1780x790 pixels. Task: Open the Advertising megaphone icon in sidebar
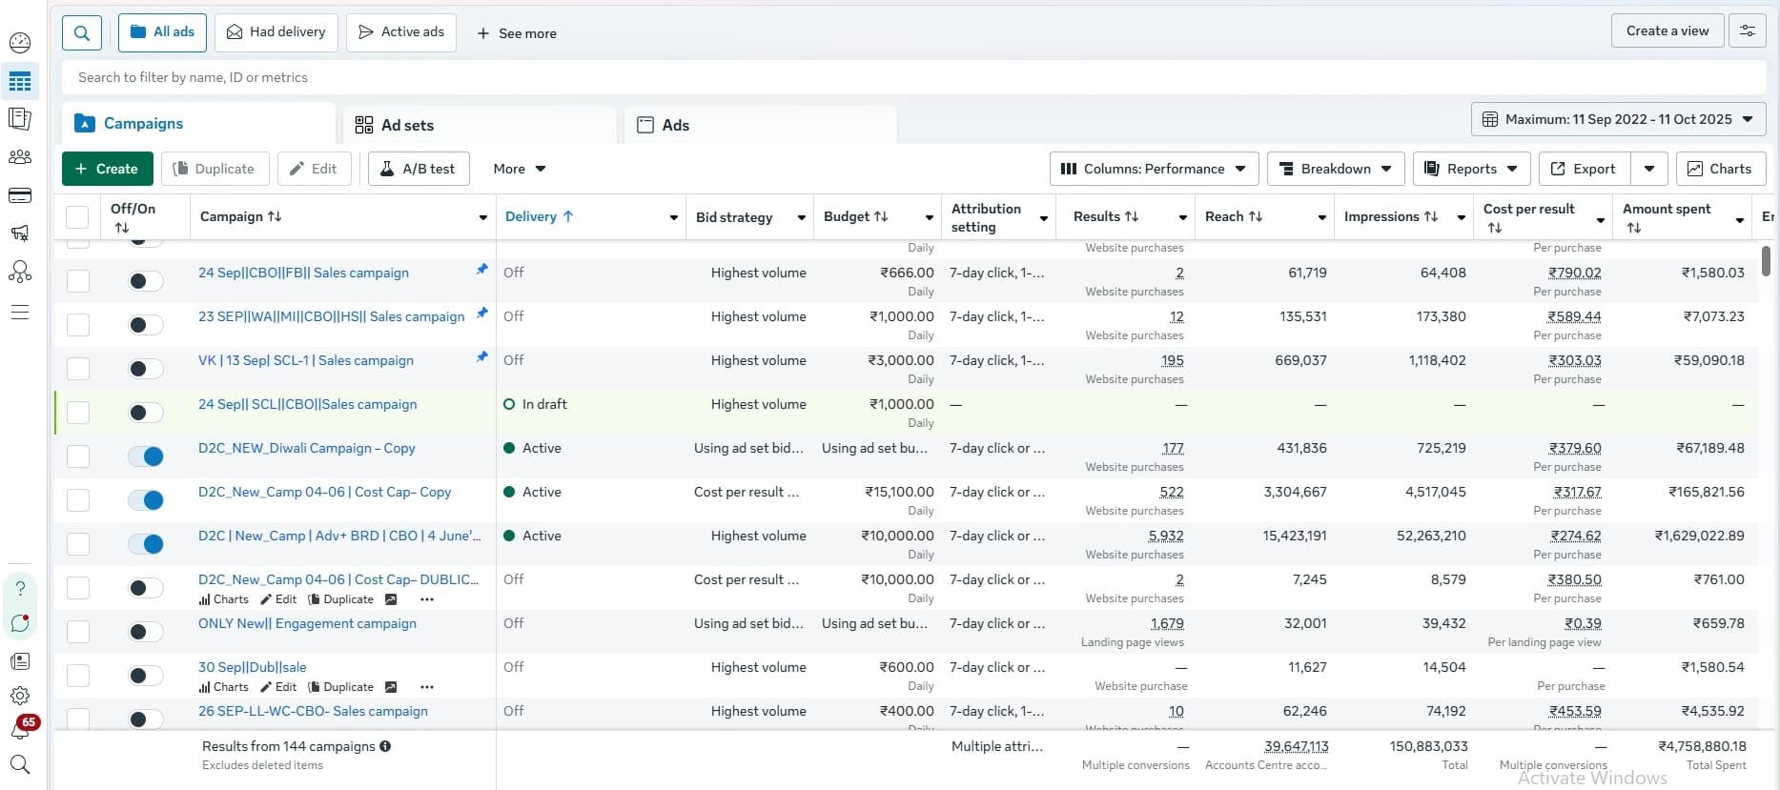20,233
